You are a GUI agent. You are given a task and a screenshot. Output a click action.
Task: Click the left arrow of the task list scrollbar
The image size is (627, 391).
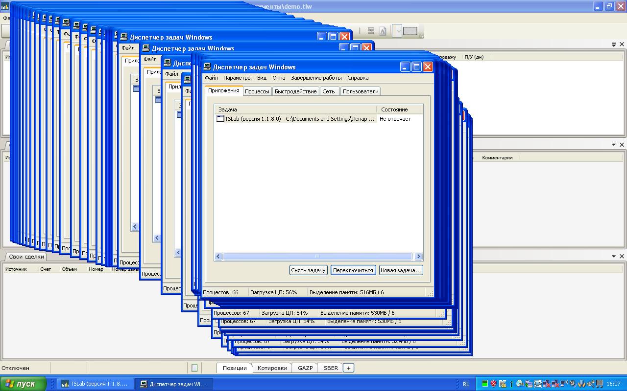pyautogui.click(x=218, y=257)
